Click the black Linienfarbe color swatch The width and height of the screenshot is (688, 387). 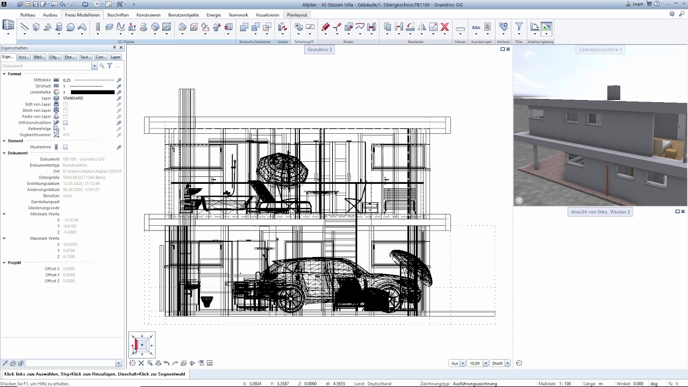click(92, 92)
